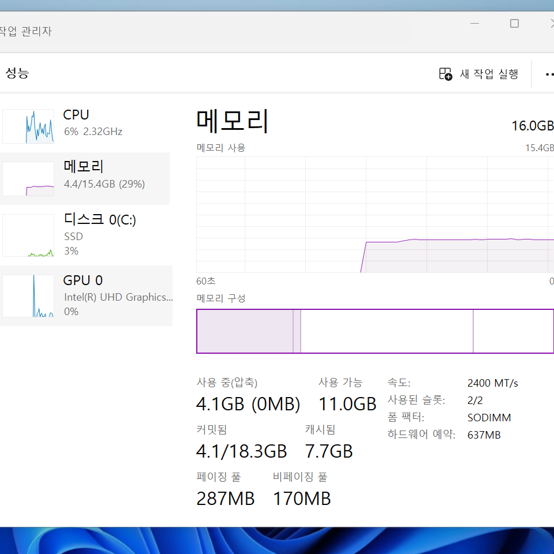The image size is (554, 554).
Task: Click the 하드웨어 예약: label
Action: pos(421,434)
